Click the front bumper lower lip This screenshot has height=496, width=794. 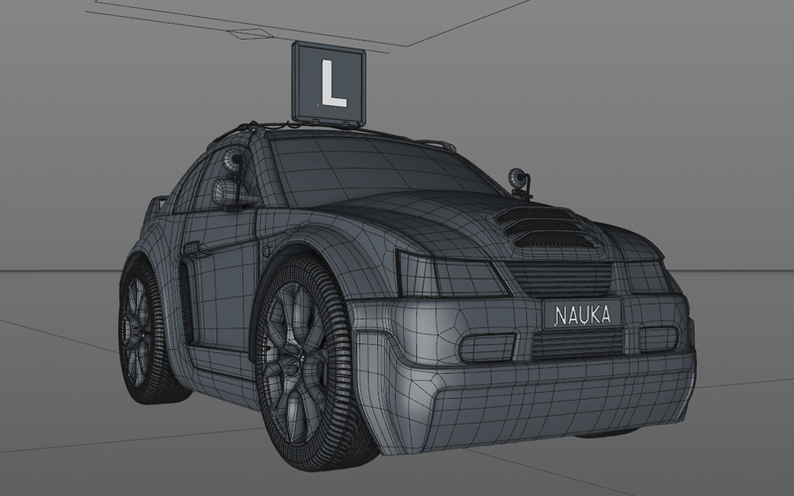click(557, 408)
